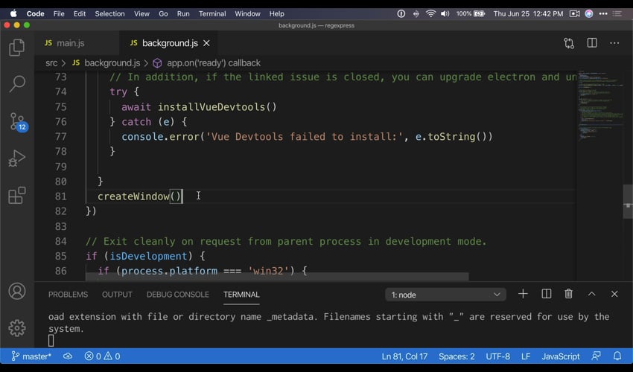Open the Go menu
The width and height of the screenshot is (633, 372).
tap(163, 13)
